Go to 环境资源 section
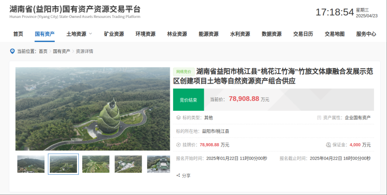 pos(145,34)
